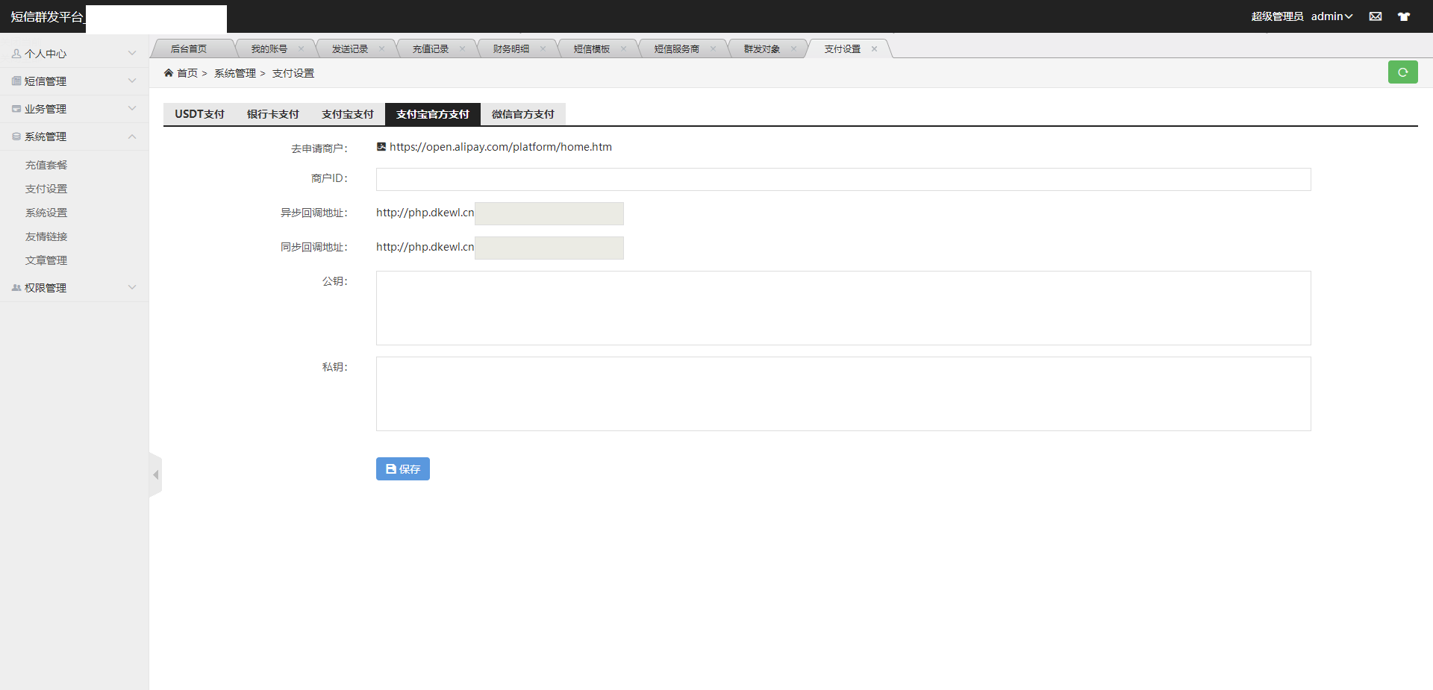This screenshot has height=690, width=1433.
Task: Expand the 短信管理 sidebar section
Action: pyautogui.click(x=75, y=81)
